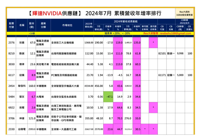The image size is (199, 140).
Task: Select stock code 3706
Action: coord(11,118)
